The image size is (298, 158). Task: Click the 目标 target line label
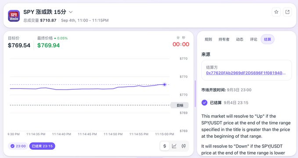click(180, 105)
